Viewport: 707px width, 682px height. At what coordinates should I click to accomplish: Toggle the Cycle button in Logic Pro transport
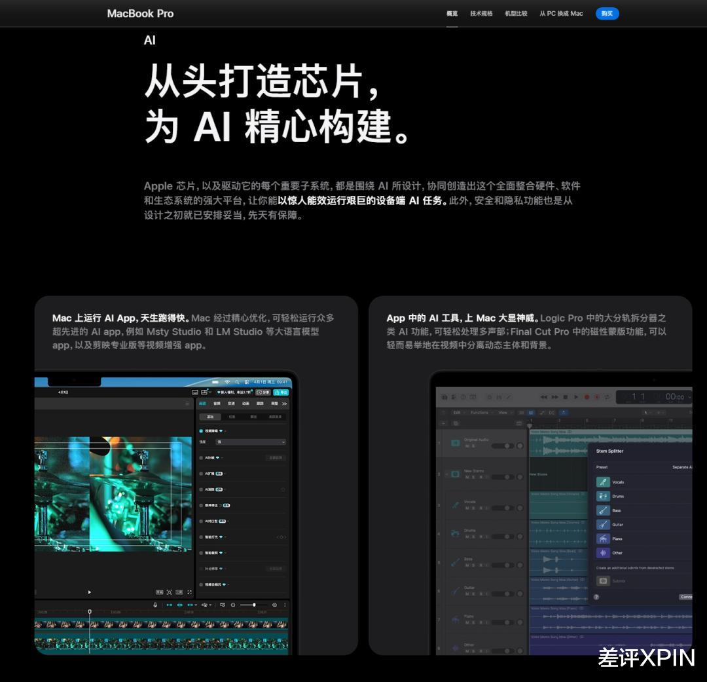point(607,397)
